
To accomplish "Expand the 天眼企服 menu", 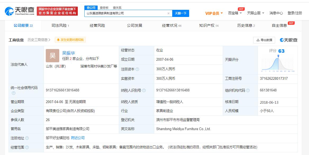I will pyautogui.click(x=256, y=13).
